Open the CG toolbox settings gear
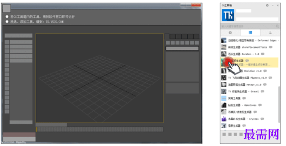Image resolution: width=286 pixels, height=146 pixels. [x=267, y=5]
